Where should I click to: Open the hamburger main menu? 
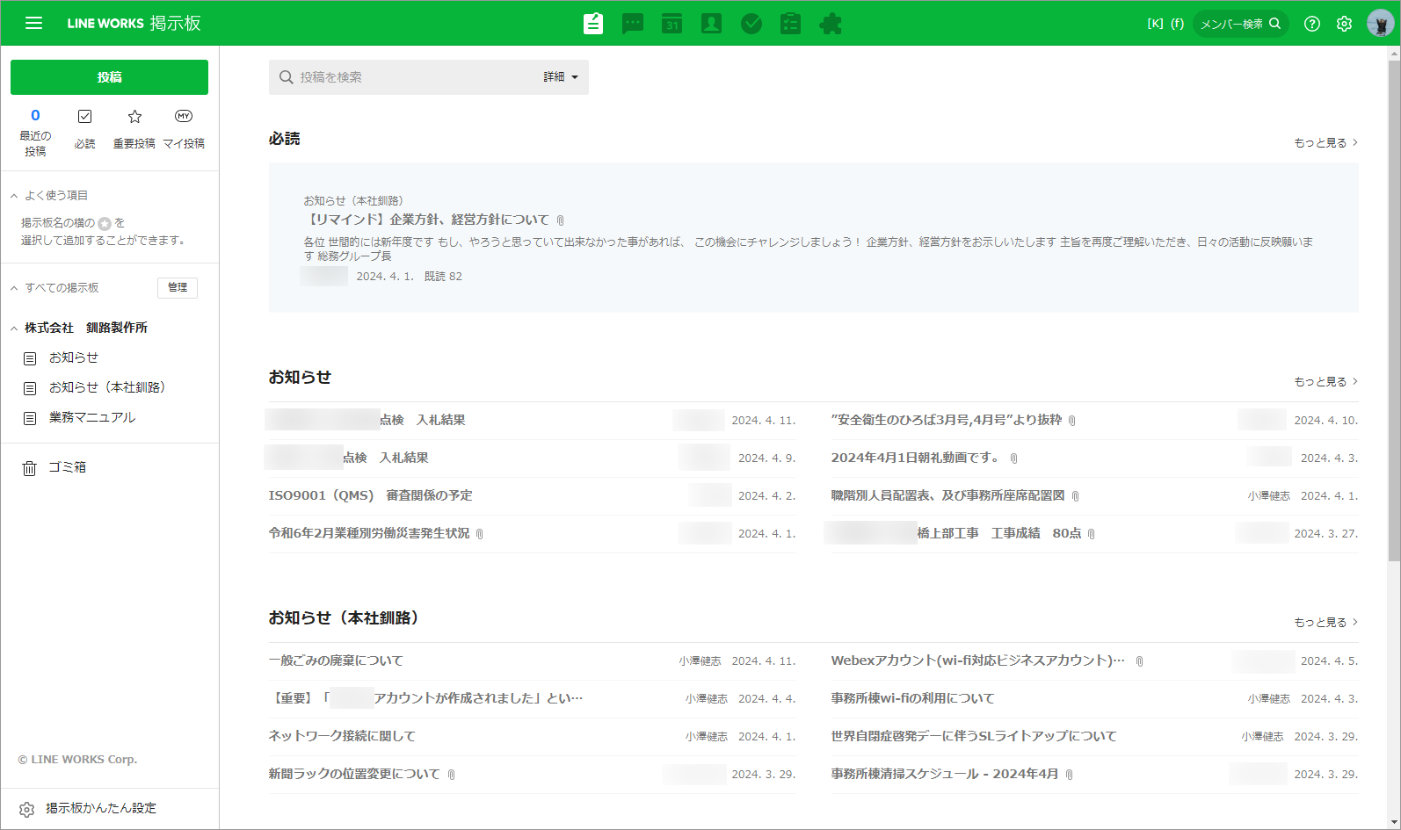[33, 24]
